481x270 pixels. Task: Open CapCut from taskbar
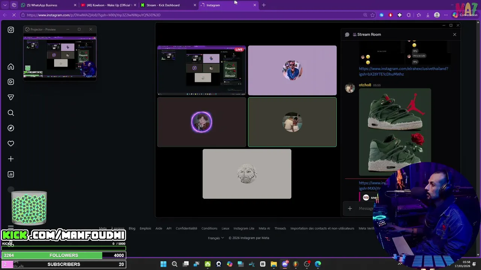click(x=263, y=264)
